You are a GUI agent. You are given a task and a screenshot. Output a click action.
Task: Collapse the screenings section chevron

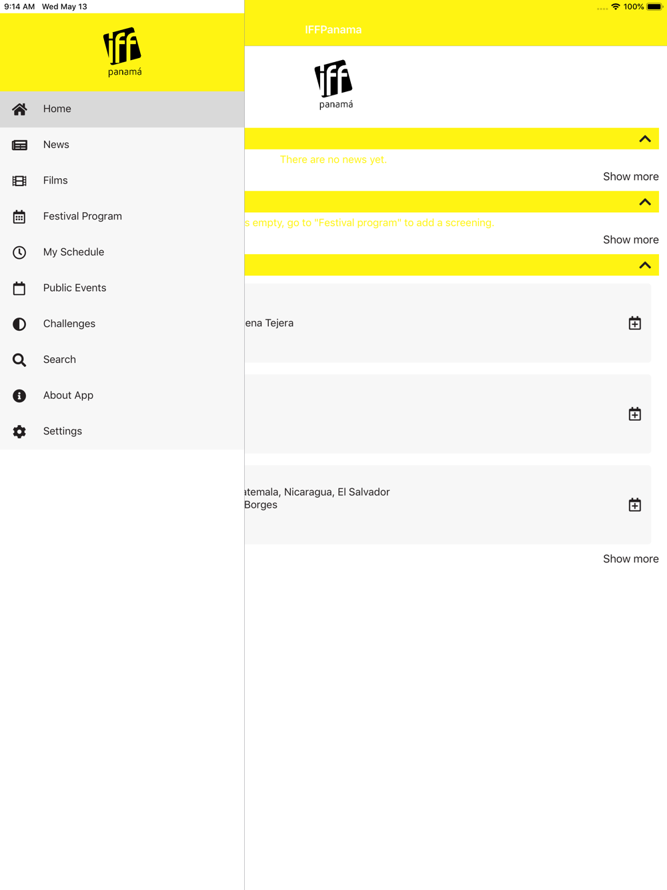pos(645,266)
